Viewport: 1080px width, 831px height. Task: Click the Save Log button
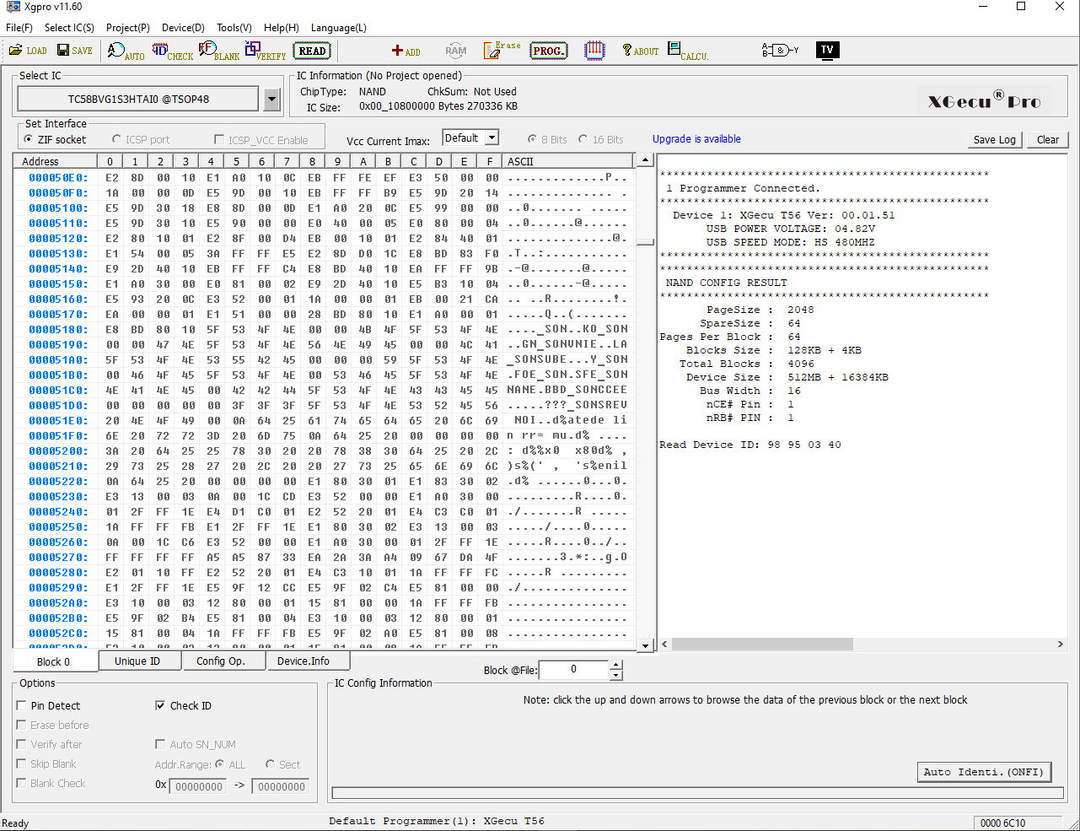coord(994,140)
